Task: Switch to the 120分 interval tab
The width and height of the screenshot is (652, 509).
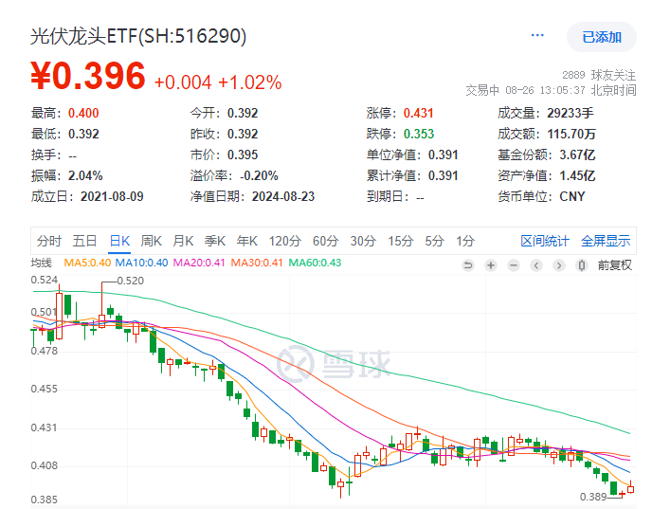Action: pyautogui.click(x=285, y=241)
